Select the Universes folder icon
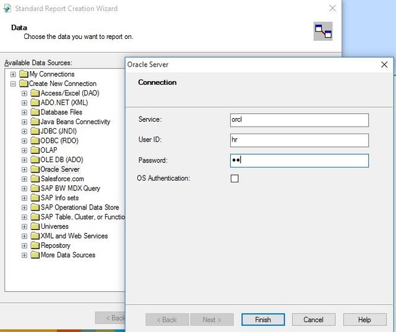 click(35, 226)
